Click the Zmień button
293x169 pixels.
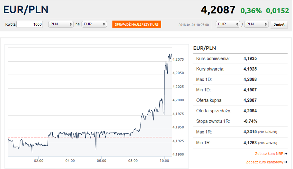click(x=279, y=25)
